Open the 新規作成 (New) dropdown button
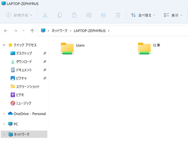Screen dimensions: 188x141 coord(19,15)
